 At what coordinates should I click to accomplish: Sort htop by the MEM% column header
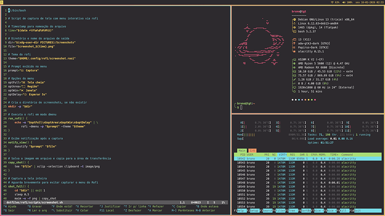pyautogui.click(x=322, y=155)
